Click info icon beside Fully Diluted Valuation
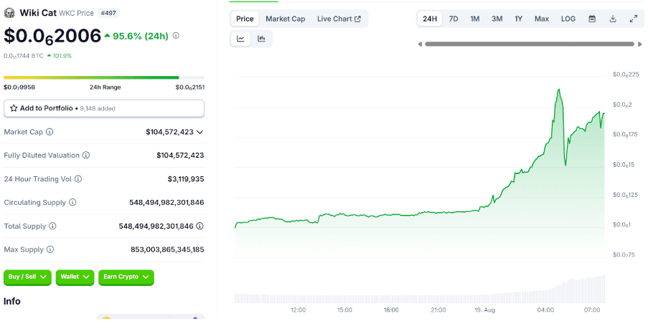The image size is (648, 321). pyautogui.click(x=86, y=155)
